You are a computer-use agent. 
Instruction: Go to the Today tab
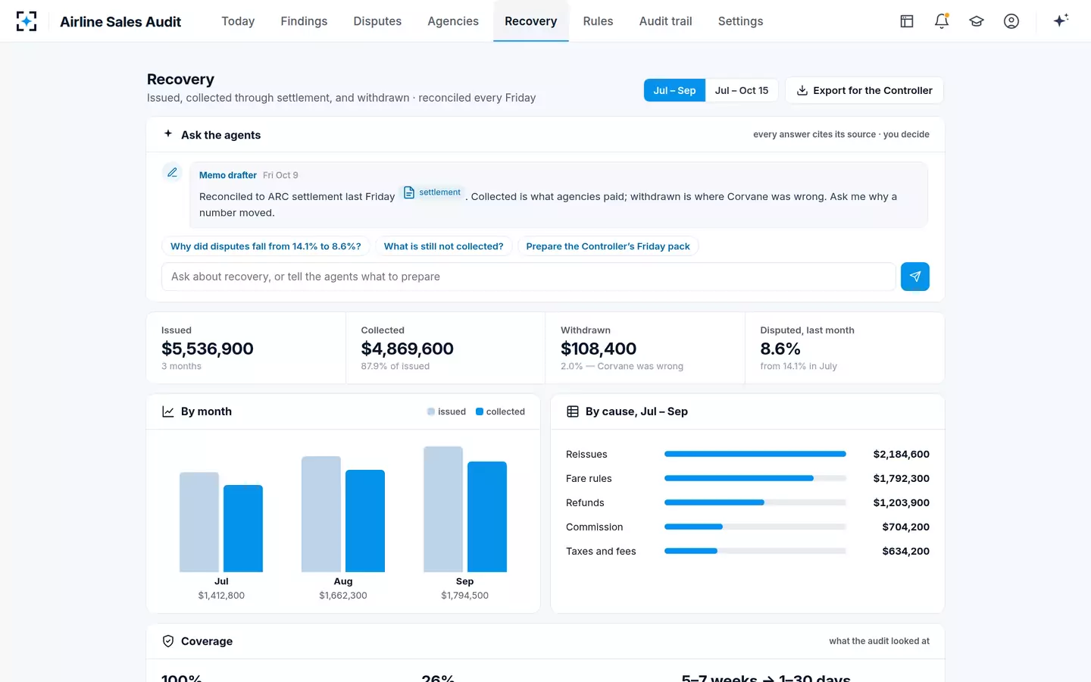coord(238,21)
